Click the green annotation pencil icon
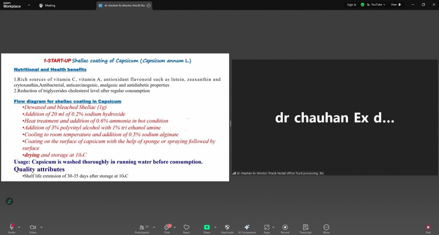439x235 pixels. click(9, 201)
